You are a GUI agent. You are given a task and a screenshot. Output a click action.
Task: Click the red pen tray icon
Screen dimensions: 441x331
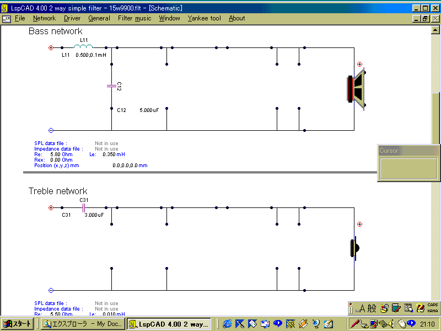click(x=354, y=324)
